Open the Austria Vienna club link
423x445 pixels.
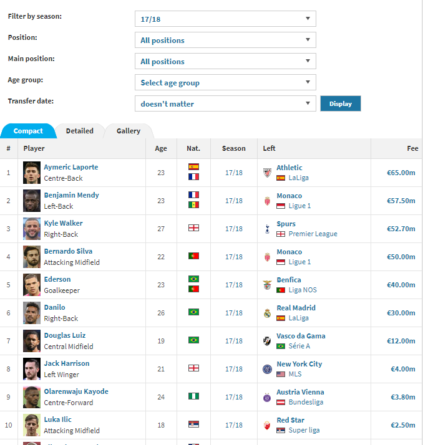tap(300, 392)
